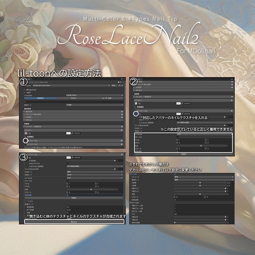This screenshot has height=255, width=255.
Task: Expand 基本設定 section in panel 1
Action: tap(74, 112)
